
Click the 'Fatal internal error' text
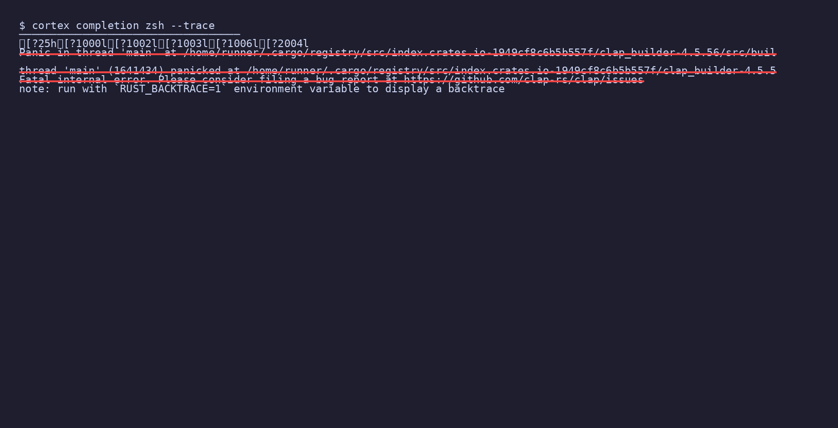click(x=82, y=79)
